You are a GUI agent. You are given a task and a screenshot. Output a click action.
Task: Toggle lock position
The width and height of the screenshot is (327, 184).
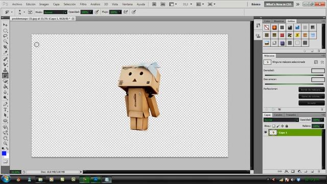[x=283, y=126]
